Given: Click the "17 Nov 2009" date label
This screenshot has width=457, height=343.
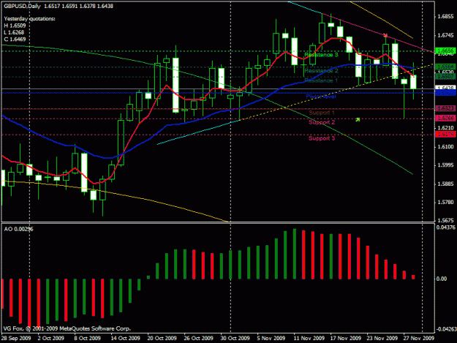Looking at the screenshot, I should pos(346,339).
